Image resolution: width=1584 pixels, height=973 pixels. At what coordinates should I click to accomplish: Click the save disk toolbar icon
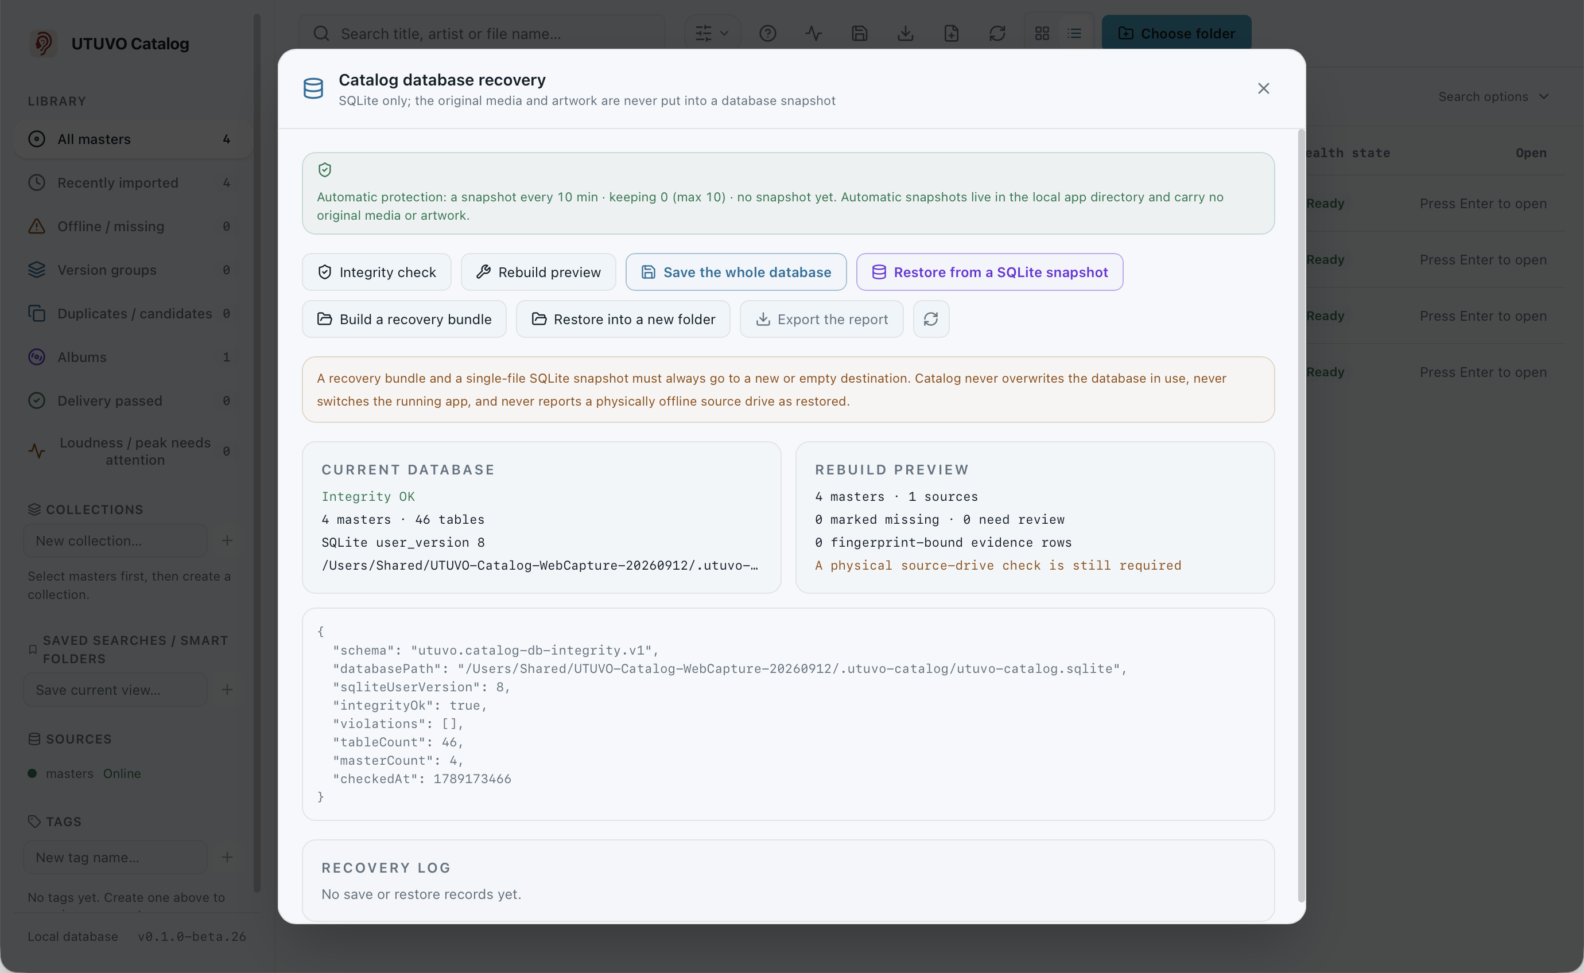859,33
